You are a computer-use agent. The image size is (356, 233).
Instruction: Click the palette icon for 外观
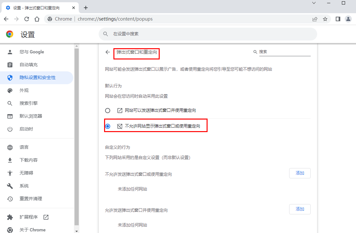(10, 91)
